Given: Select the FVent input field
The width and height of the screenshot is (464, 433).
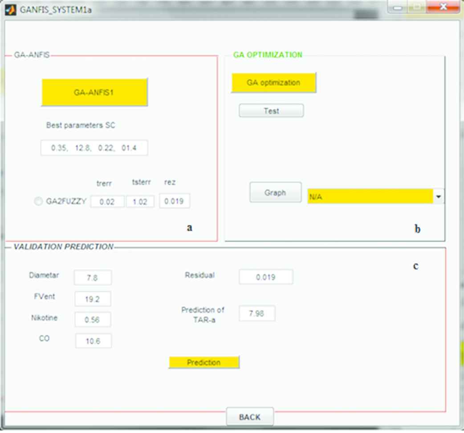Looking at the screenshot, I should coord(93,299).
